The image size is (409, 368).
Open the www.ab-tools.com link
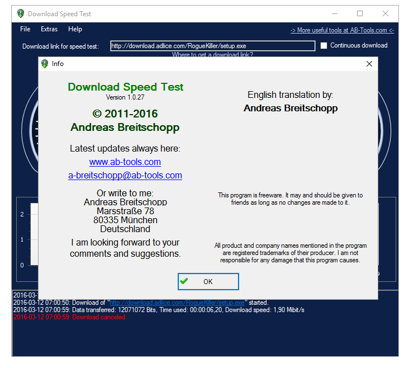pyautogui.click(x=125, y=162)
